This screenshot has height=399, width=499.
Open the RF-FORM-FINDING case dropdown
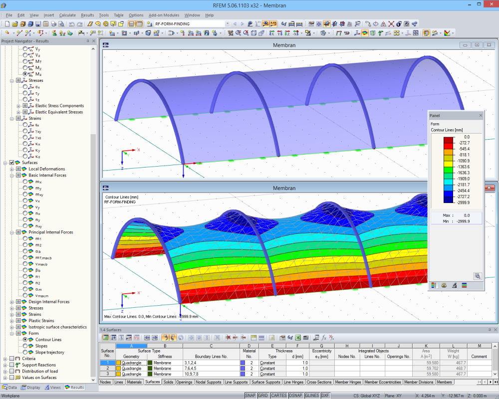pos(227,22)
